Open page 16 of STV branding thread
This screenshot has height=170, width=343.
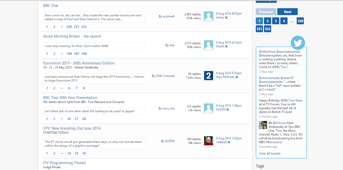[84, 153]
